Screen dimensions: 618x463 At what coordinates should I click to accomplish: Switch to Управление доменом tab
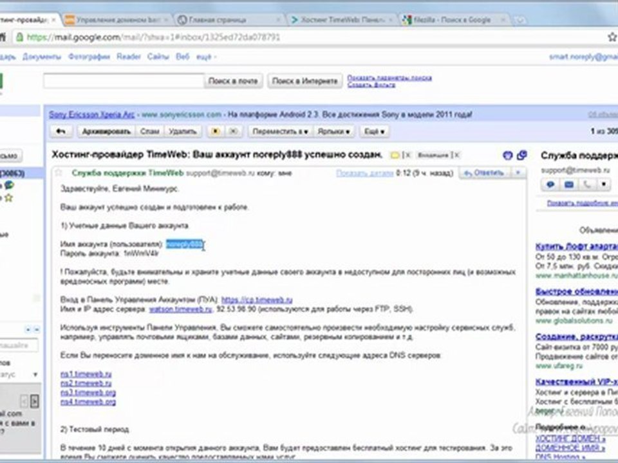point(117,20)
